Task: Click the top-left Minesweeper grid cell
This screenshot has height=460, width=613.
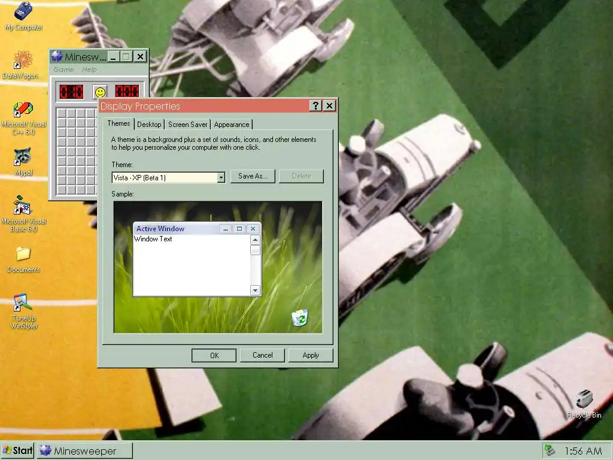Action: click(62, 113)
